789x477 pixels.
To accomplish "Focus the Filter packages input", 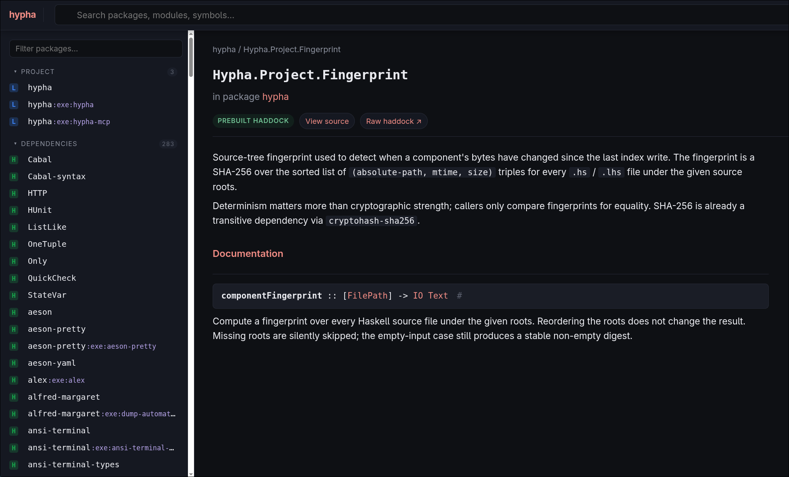I will (96, 49).
